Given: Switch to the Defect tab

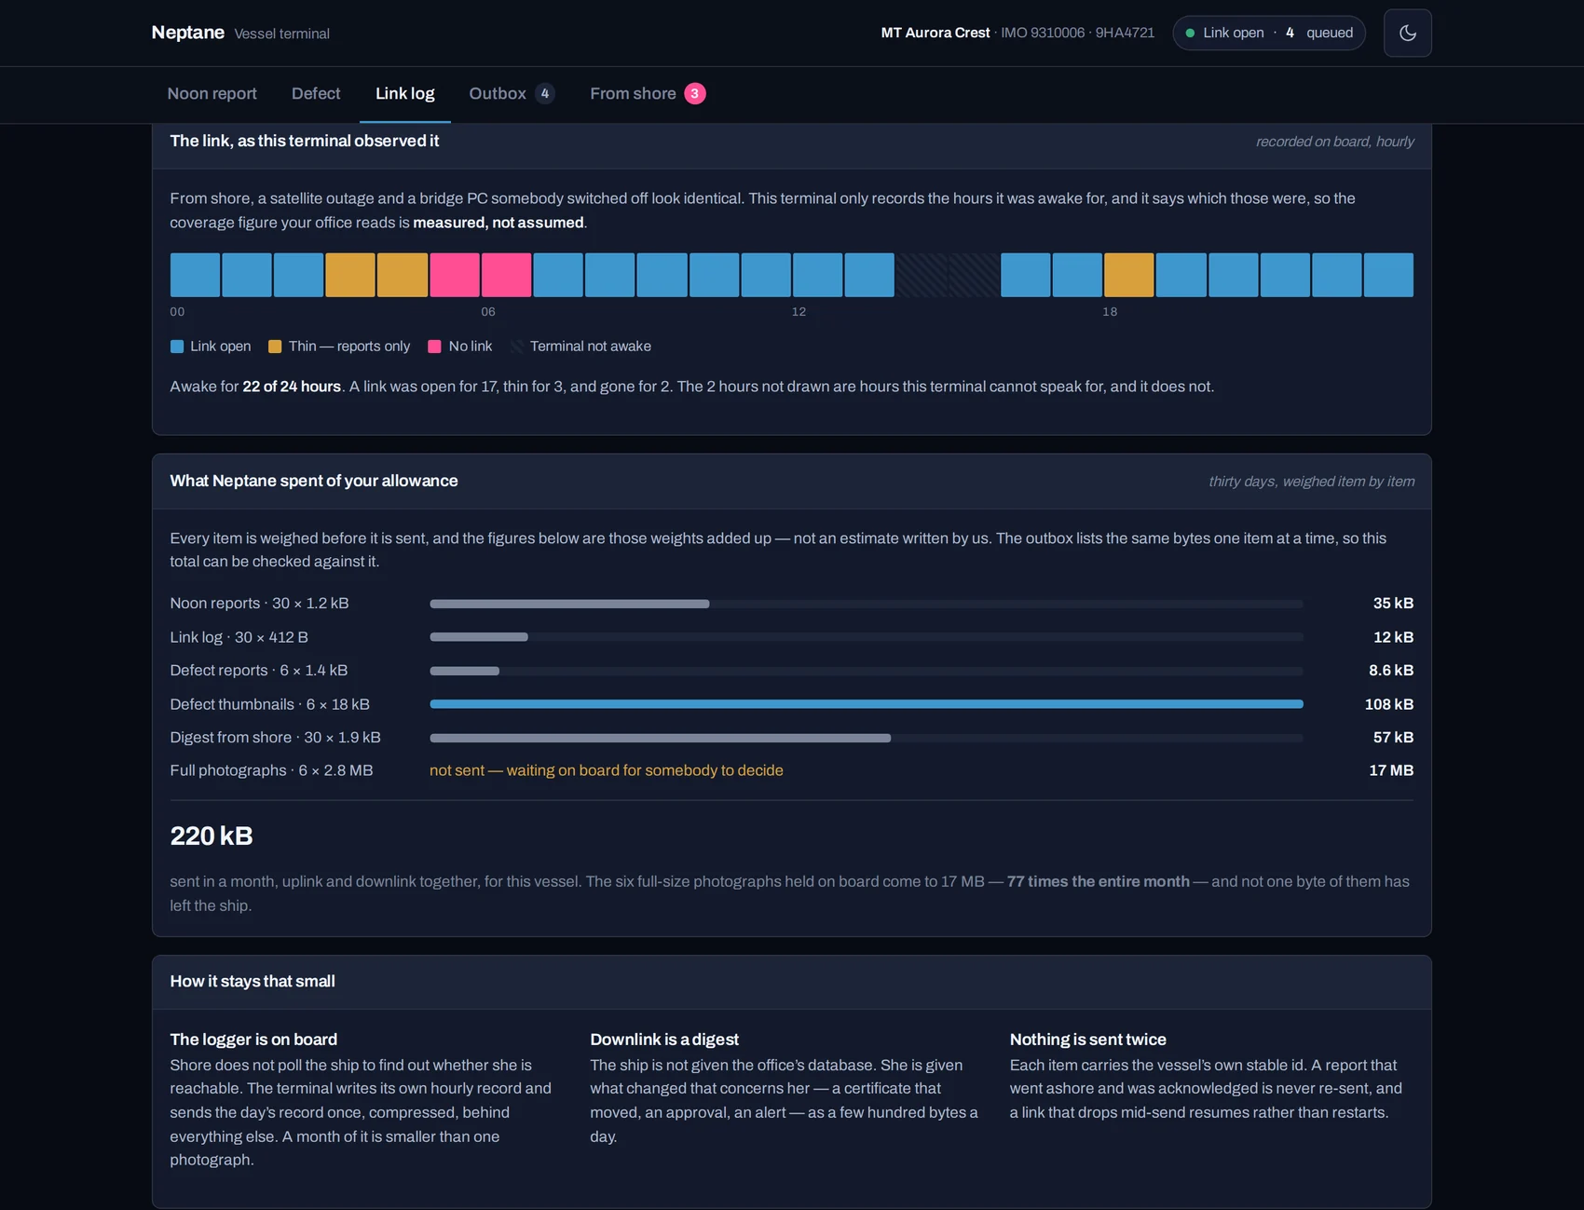Looking at the screenshot, I should (x=316, y=93).
